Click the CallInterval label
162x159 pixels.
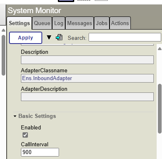[x=34, y=144]
